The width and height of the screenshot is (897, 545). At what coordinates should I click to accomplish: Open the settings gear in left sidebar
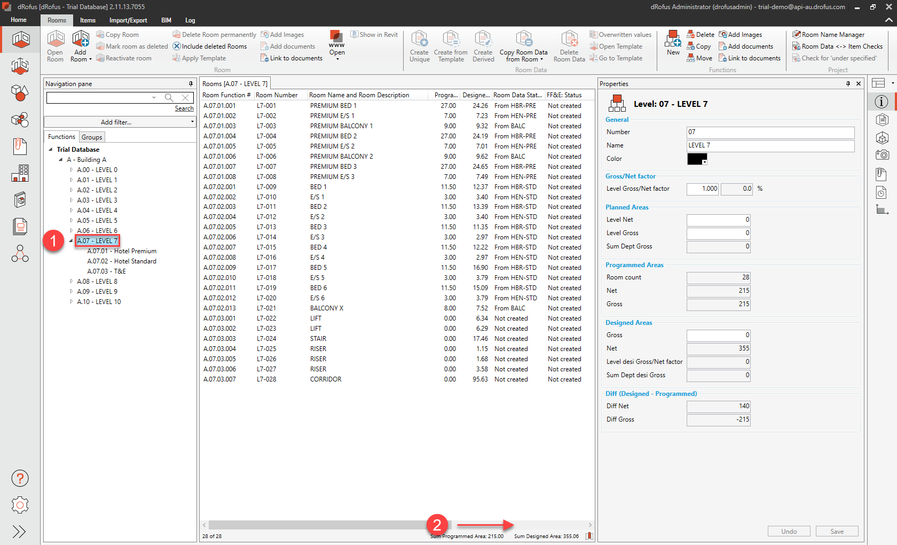tap(20, 505)
